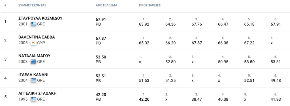Viewport: 290px width, 106px height.
Task: Click the Greek flag under ΑΓΓΕΛΙΚΗ ΣΤΑΘΑΚΗ
Action: [x=33, y=99]
